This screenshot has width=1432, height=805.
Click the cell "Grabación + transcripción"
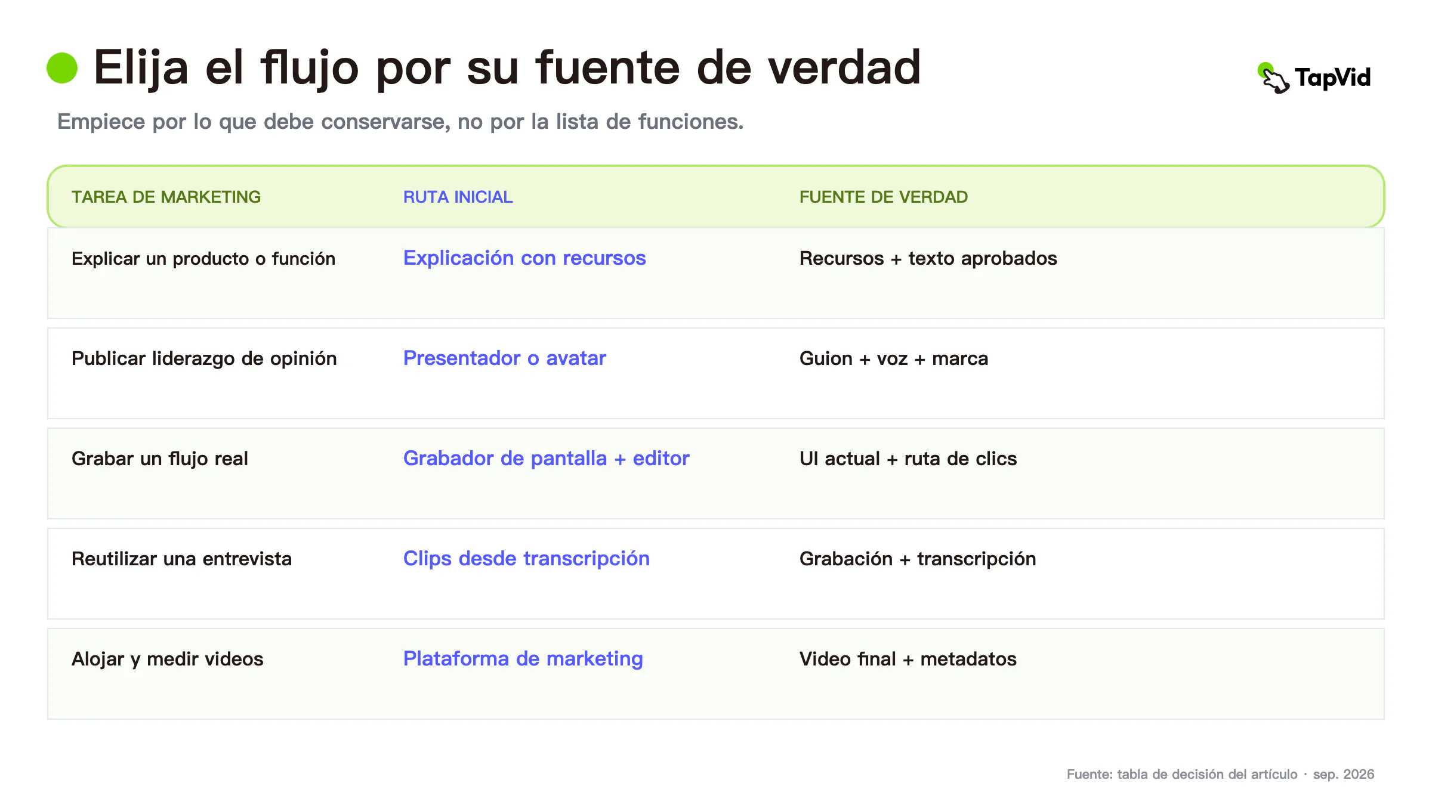(918, 559)
